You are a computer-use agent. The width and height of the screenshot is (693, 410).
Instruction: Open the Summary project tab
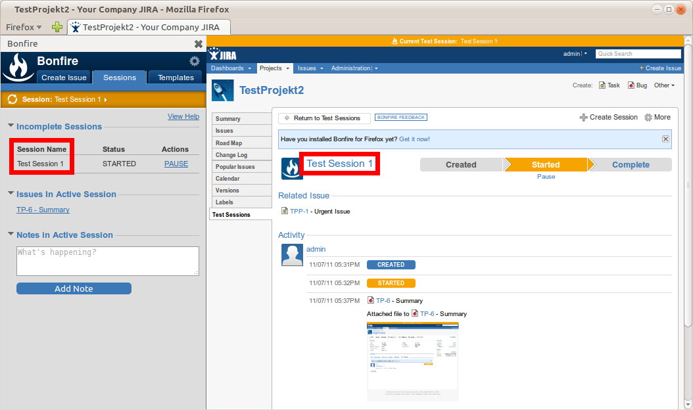pyautogui.click(x=242, y=119)
